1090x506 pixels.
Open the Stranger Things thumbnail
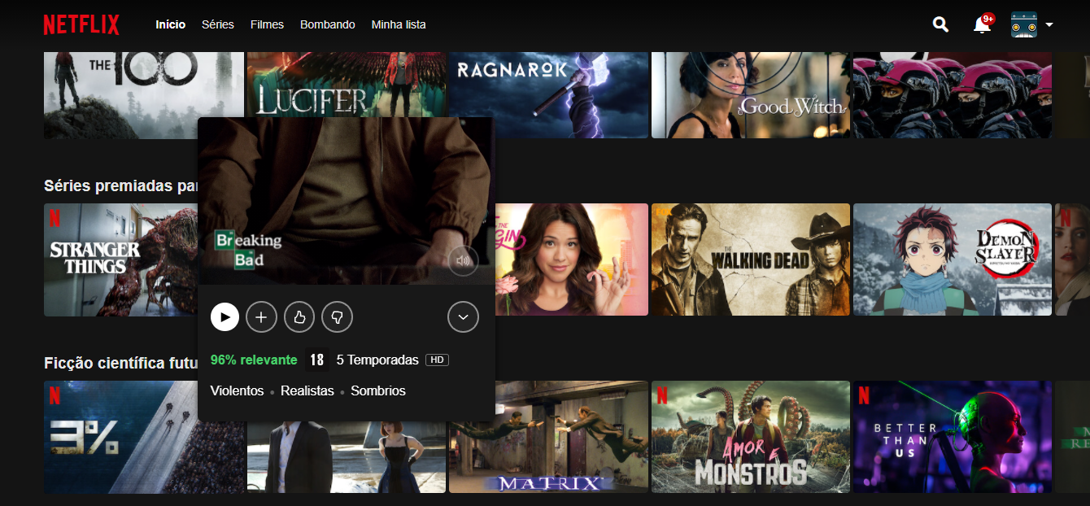(x=120, y=260)
